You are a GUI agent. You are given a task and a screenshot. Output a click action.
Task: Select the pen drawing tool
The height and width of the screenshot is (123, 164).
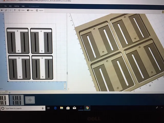(6, 10)
